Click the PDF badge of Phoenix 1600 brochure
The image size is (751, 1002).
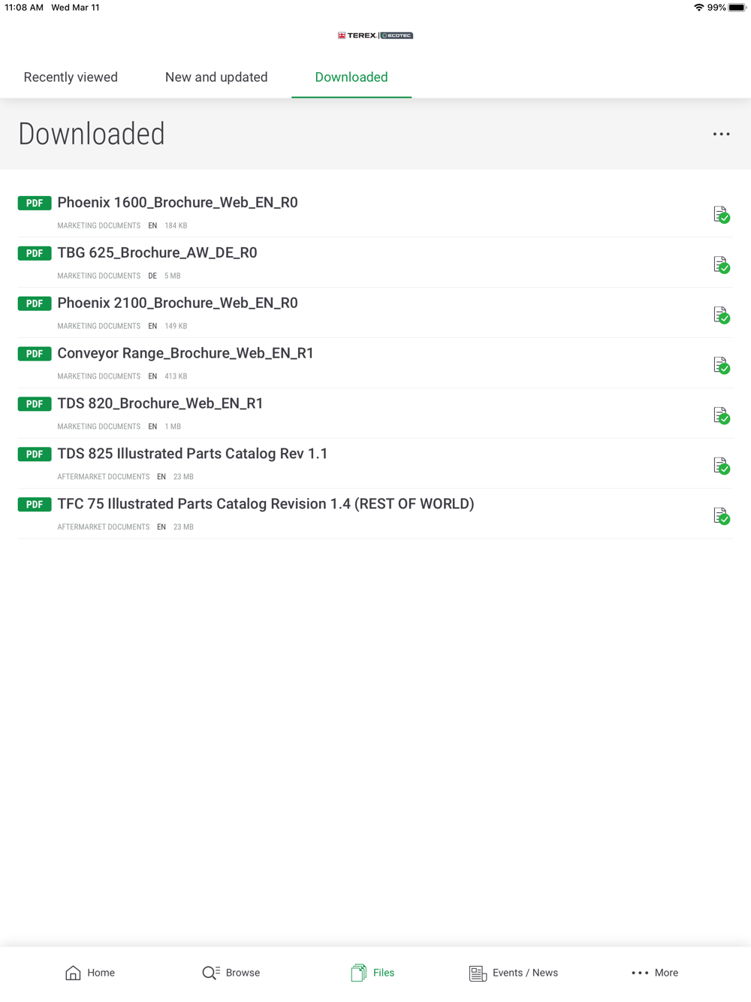tap(35, 203)
